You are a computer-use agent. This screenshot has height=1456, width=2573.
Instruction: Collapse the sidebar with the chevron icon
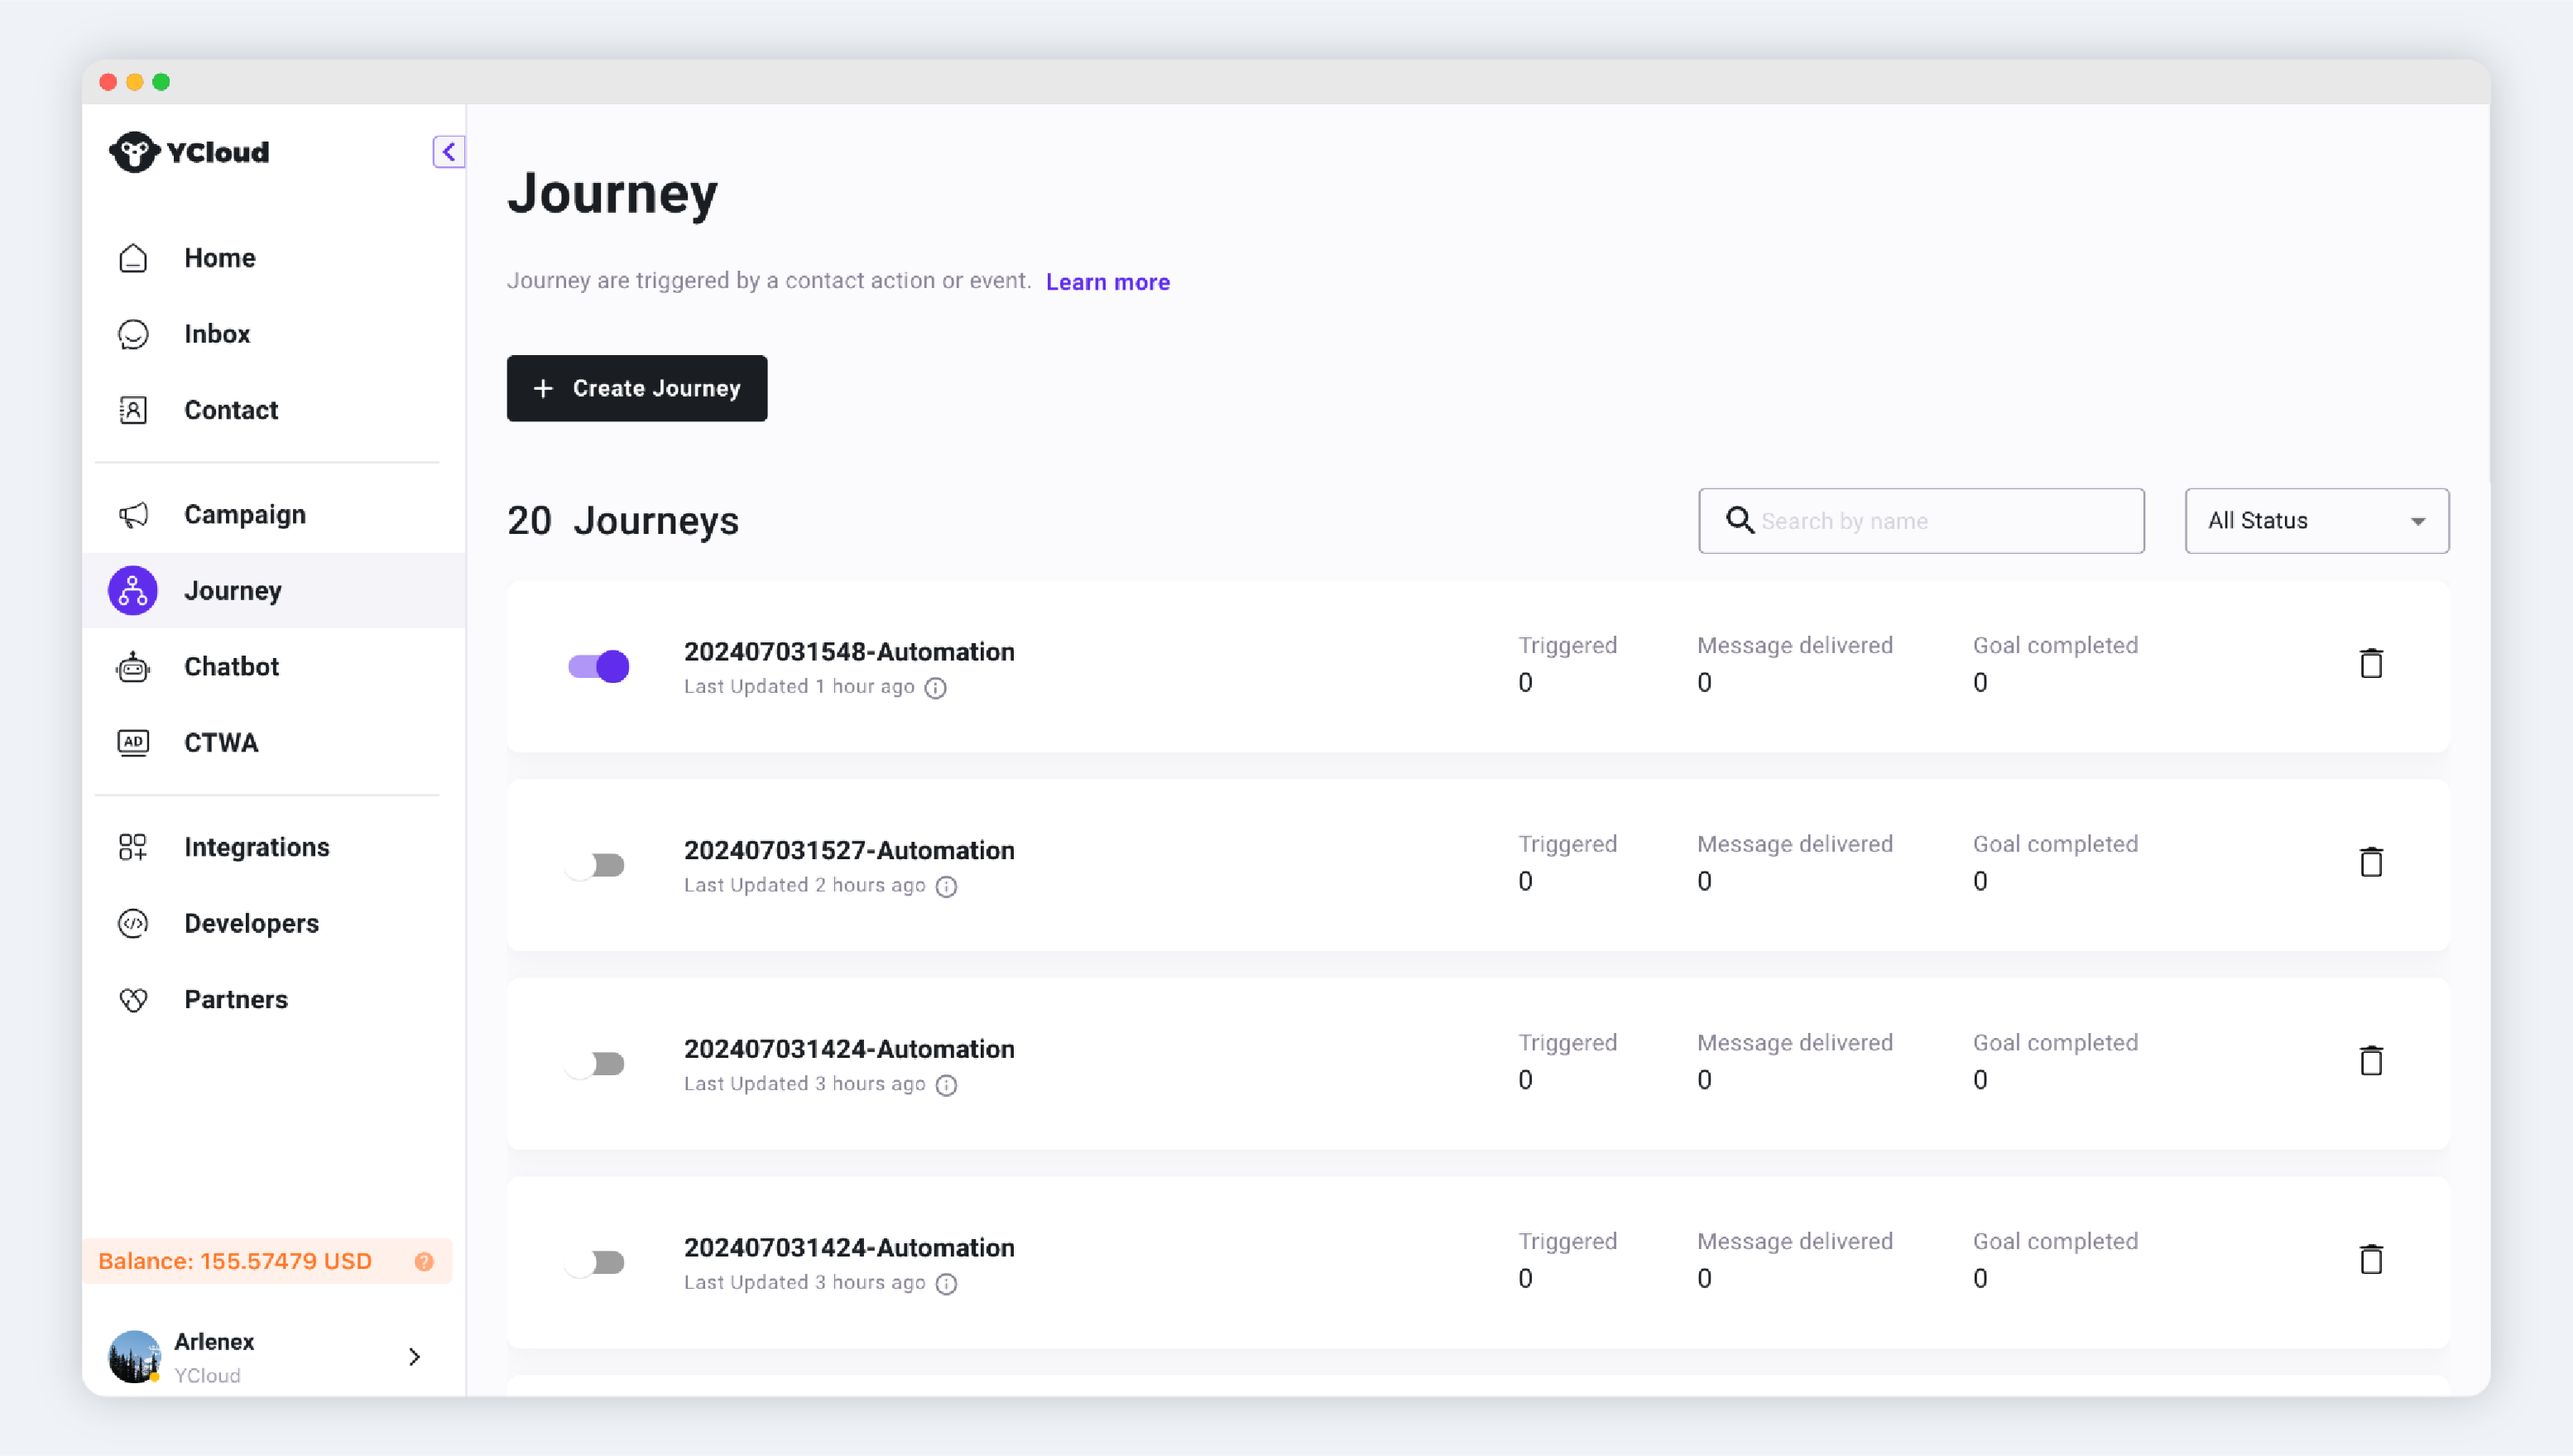point(448,152)
